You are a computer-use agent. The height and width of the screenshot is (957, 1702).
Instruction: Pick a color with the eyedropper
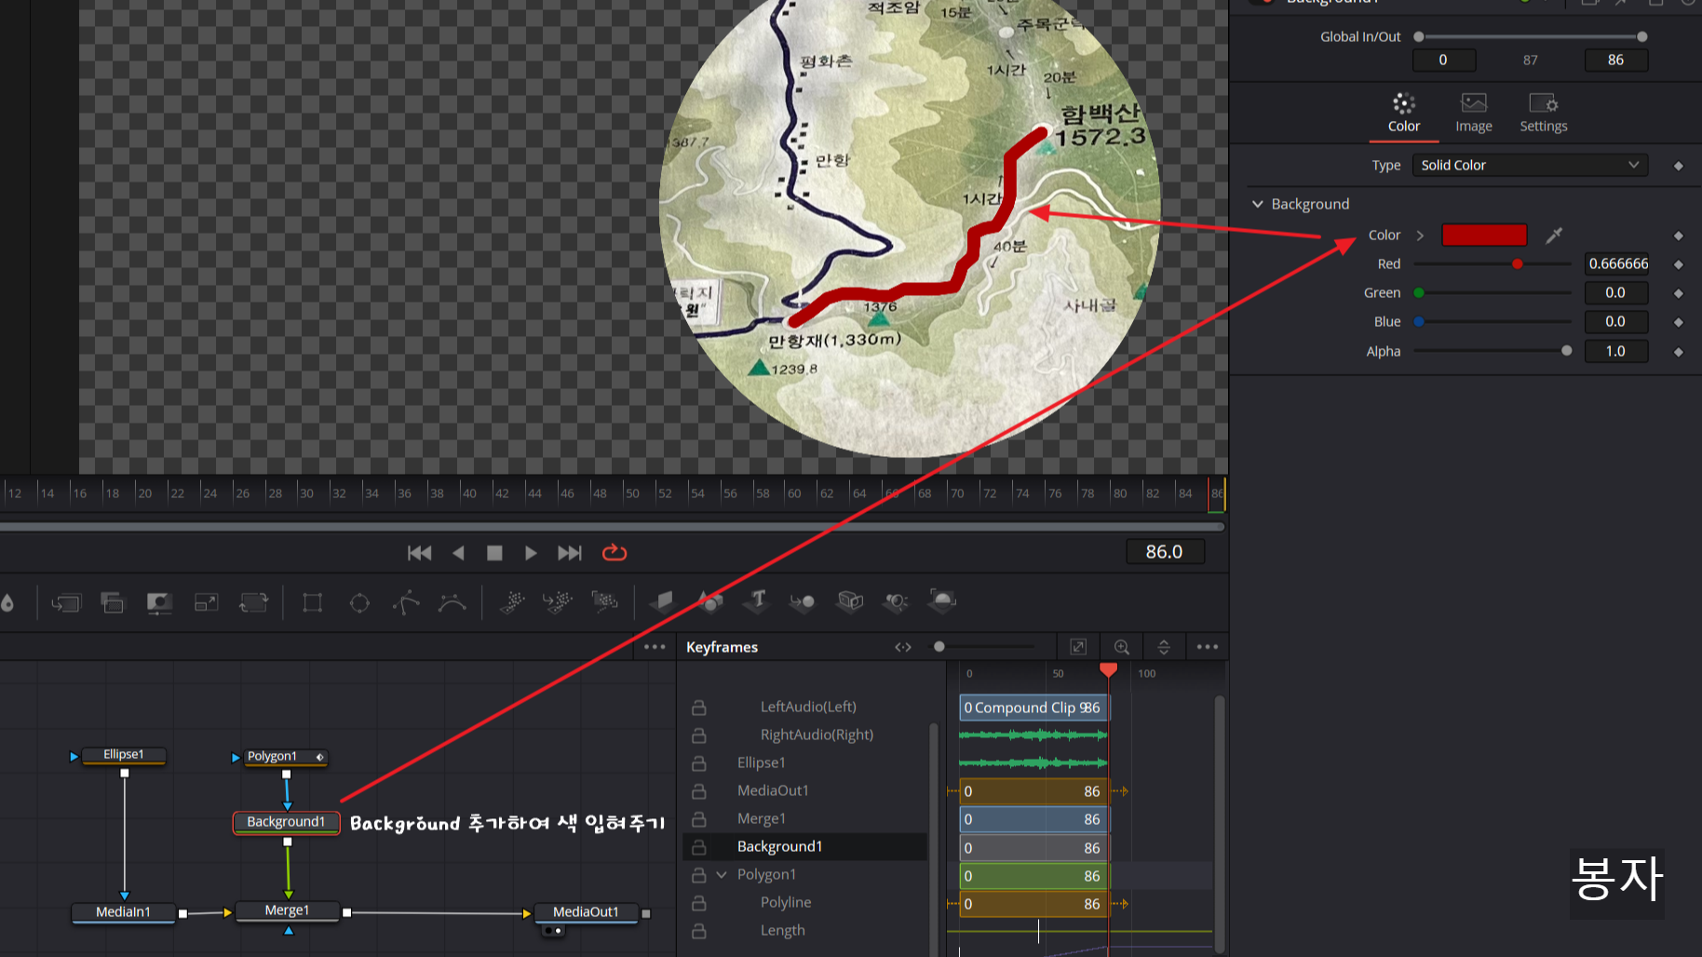[1554, 236]
